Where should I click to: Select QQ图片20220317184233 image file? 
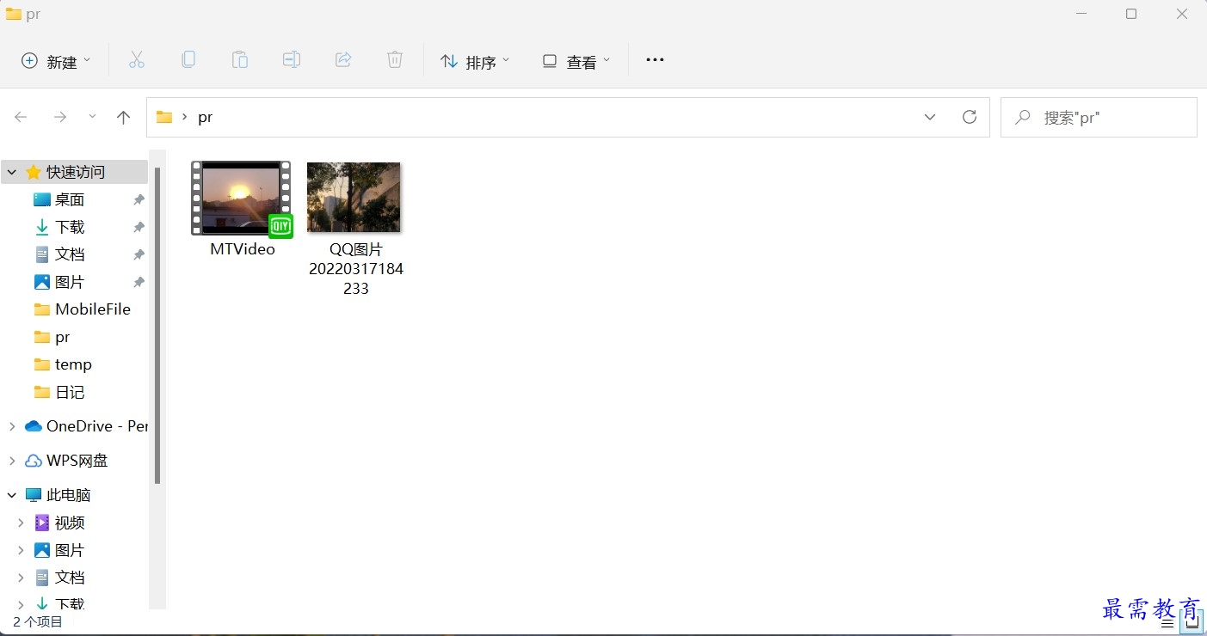(355, 229)
